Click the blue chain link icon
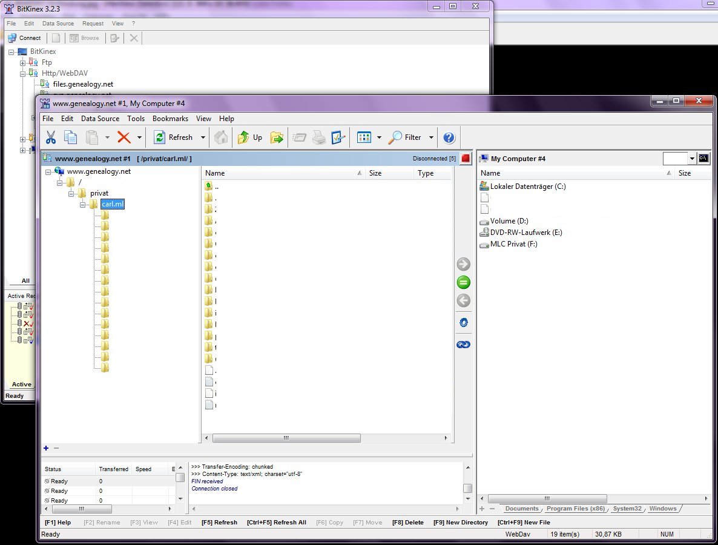Image resolution: width=718 pixels, height=545 pixels. (463, 345)
